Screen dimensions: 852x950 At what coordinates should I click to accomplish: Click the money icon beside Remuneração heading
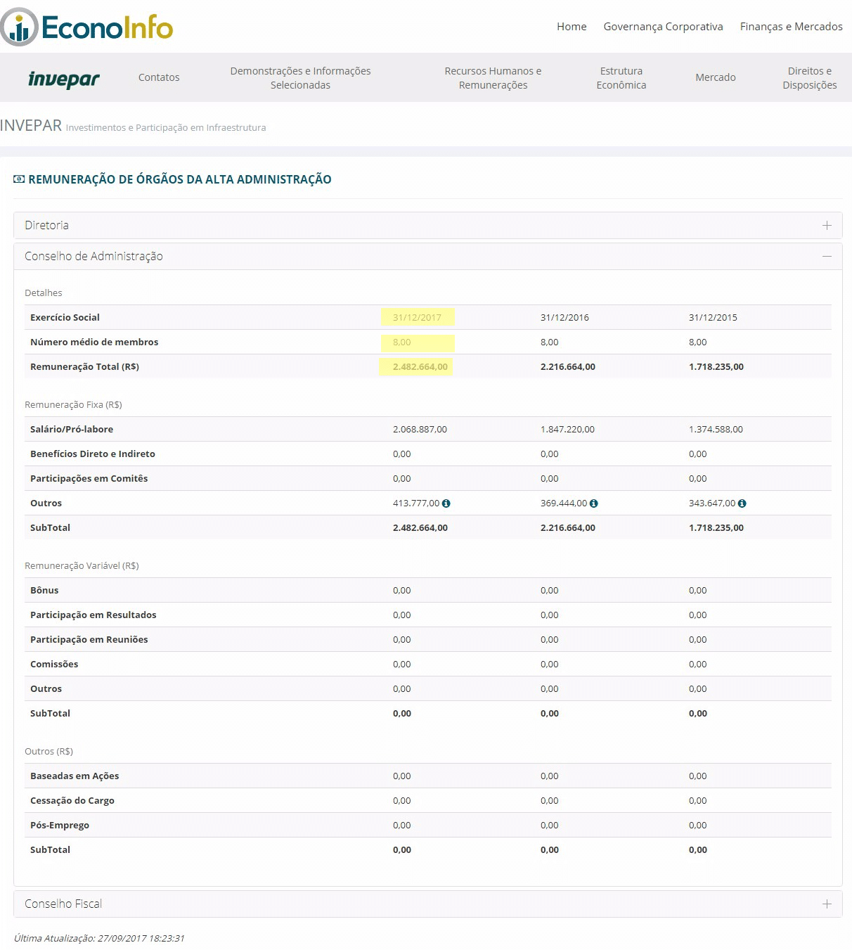coord(19,179)
